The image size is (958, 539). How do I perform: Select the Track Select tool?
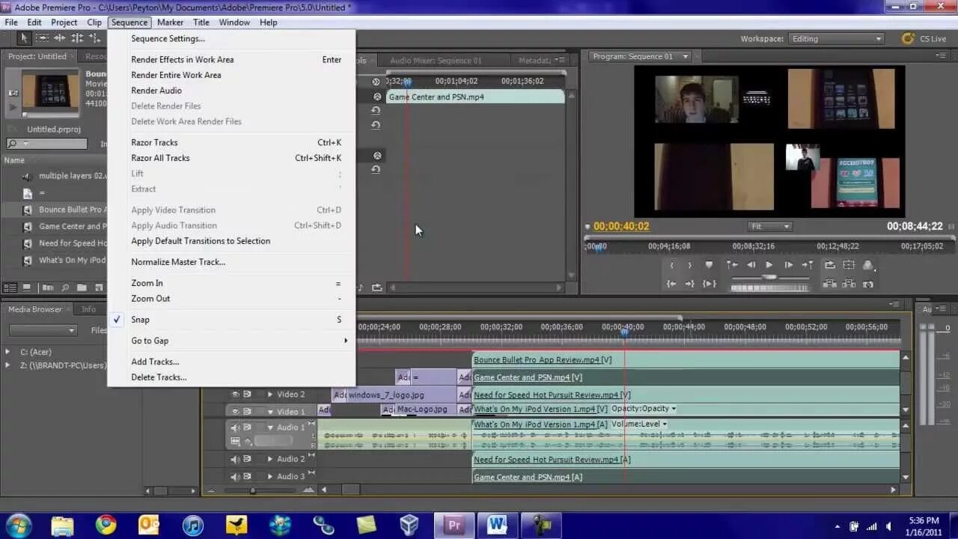43,38
